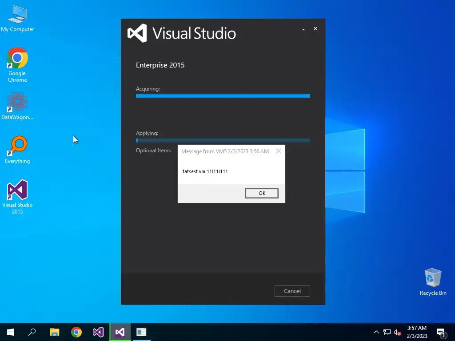The height and width of the screenshot is (341, 455).
Task: Click the active Visual Studio installer taskbar icon
Action: point(120,332)
